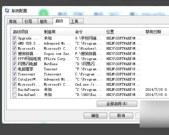
Task: Open the 工具 tab
Action: [76, 21]
